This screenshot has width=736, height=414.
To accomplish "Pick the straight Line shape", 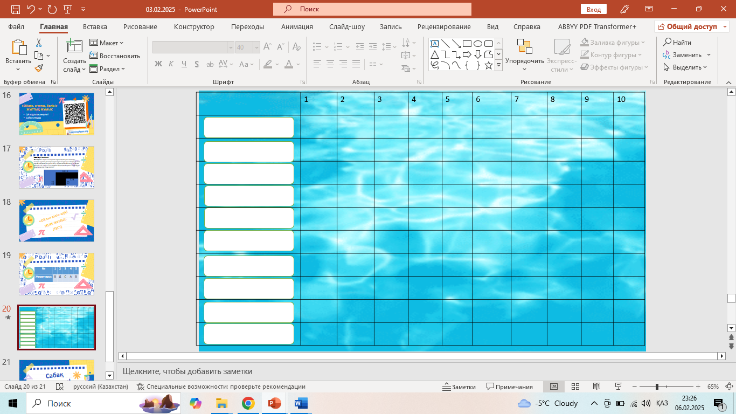I will [445, 44].
